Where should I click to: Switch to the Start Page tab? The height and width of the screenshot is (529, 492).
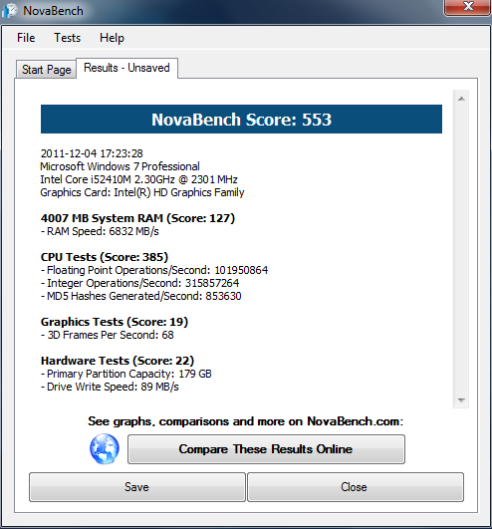coord(47,70)
